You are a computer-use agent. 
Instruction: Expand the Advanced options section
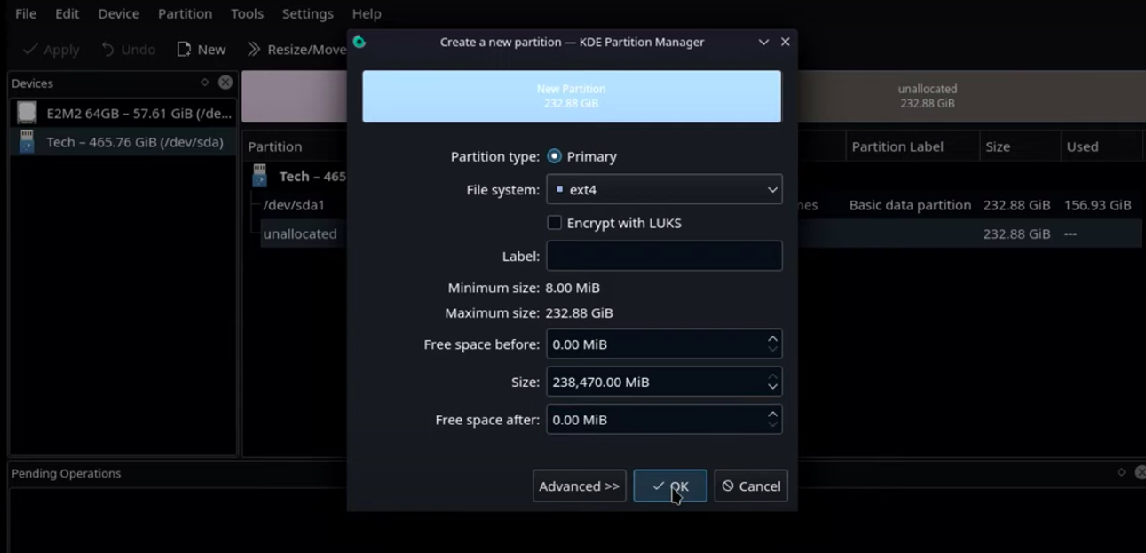[579, 486]
